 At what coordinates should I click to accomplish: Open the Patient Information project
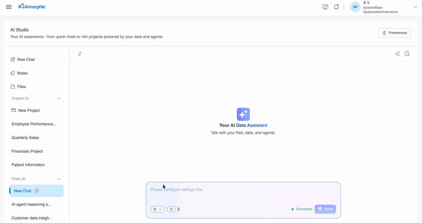tap(28, 165)
